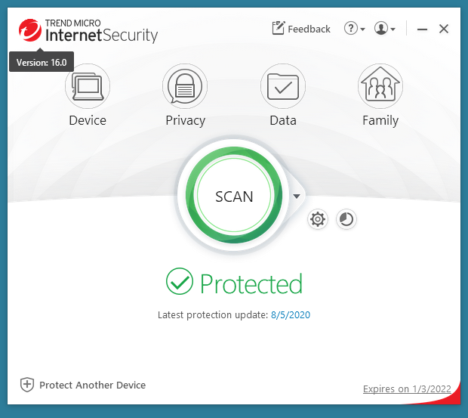
Task: Click the 8/5/2020 protection update link
Action: click(290, 314)
